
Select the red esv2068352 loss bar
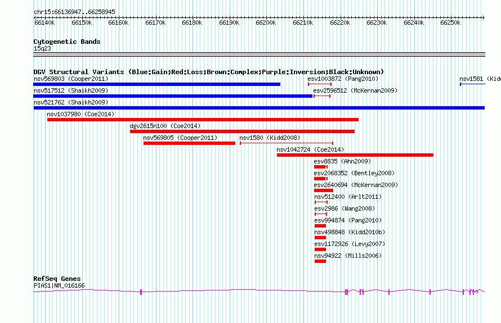click(321, 179)
